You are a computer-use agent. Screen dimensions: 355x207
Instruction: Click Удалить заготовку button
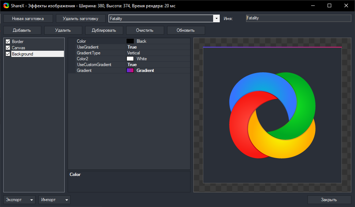tap(80, 19)
